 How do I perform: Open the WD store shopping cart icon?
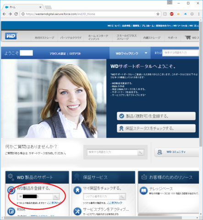tap(187, 38)
